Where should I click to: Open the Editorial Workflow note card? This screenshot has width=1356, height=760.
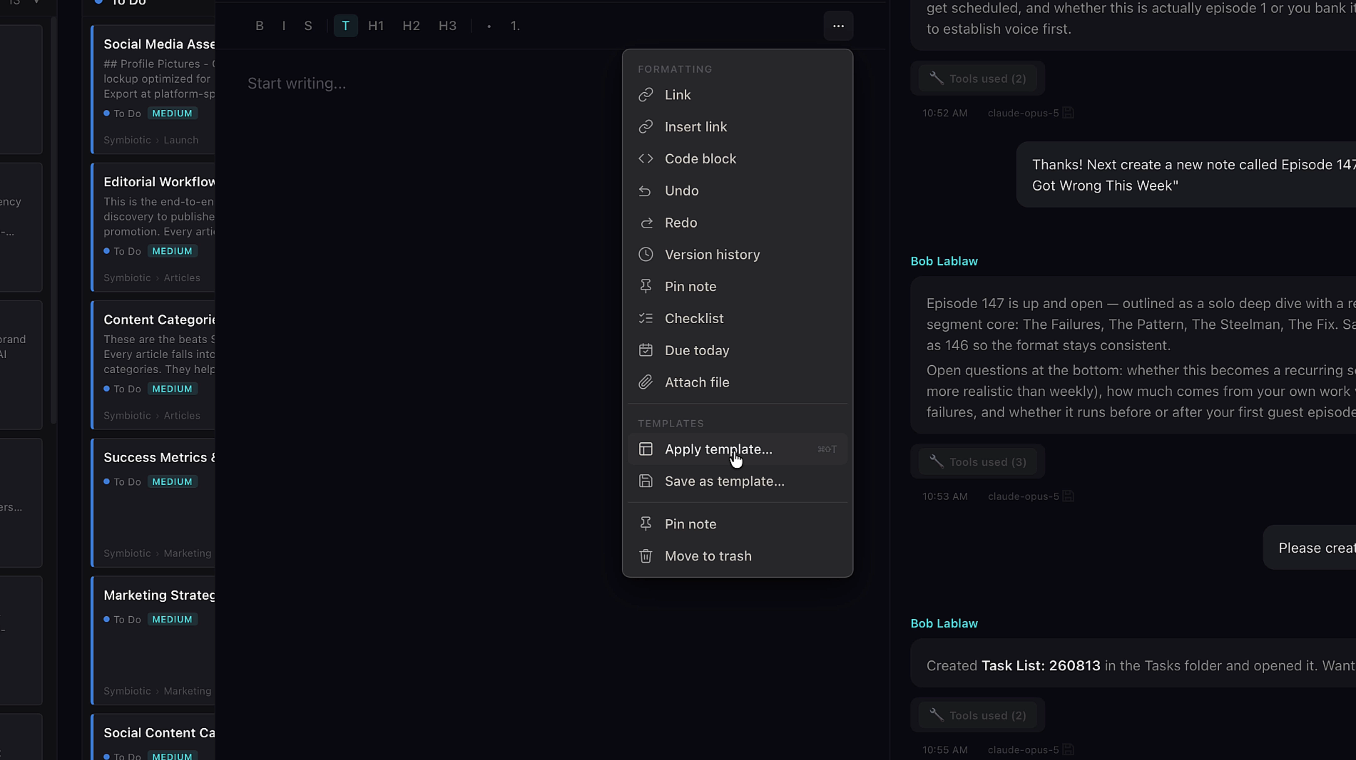(x=153, y=227)
